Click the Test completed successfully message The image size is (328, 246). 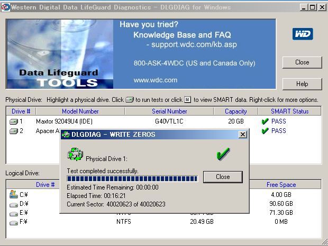(x=103, y=171)
